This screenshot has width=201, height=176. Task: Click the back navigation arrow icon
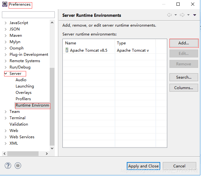[x=169, y=15]
